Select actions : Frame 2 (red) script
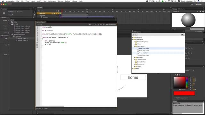The image size is (205, 115). pyautogui.click(x=22, y=28)
